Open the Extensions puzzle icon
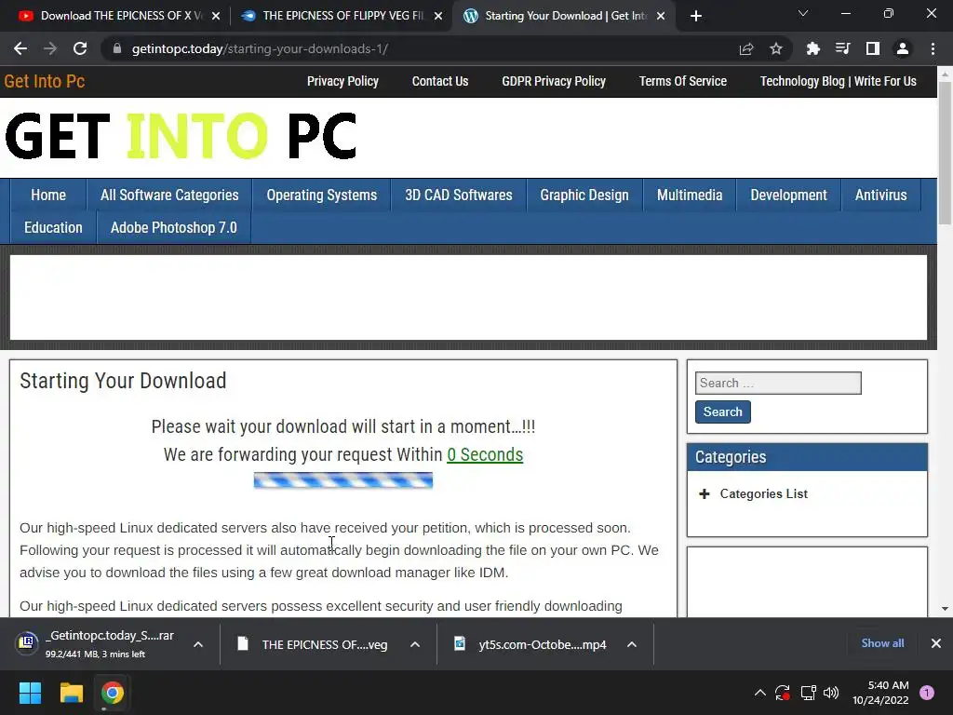This screenshot has width=953, height=715. (x=812, y=48)
